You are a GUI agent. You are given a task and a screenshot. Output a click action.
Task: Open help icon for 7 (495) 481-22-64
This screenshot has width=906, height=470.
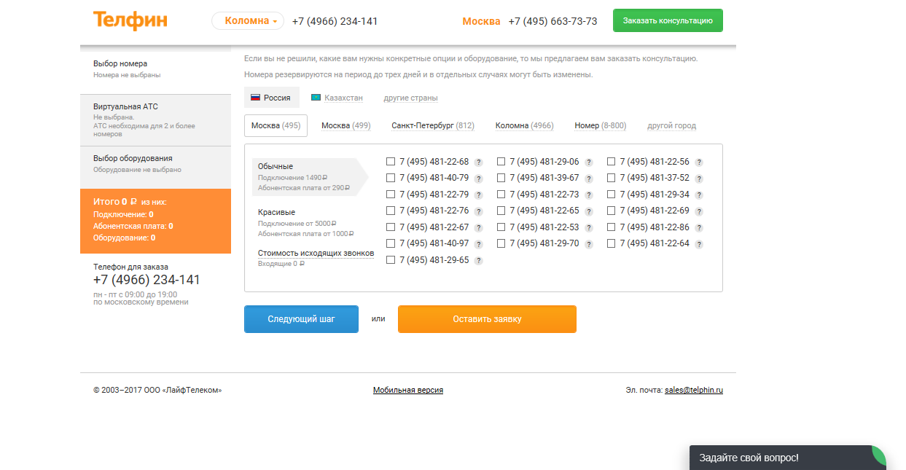pos(699,244)
